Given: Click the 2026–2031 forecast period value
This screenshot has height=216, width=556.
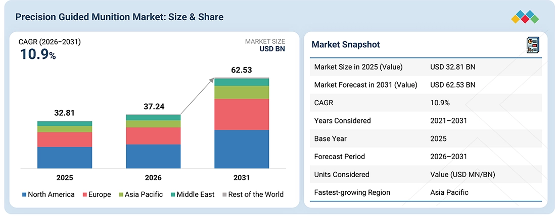Looking at the screenshot, I should [448, 157].
